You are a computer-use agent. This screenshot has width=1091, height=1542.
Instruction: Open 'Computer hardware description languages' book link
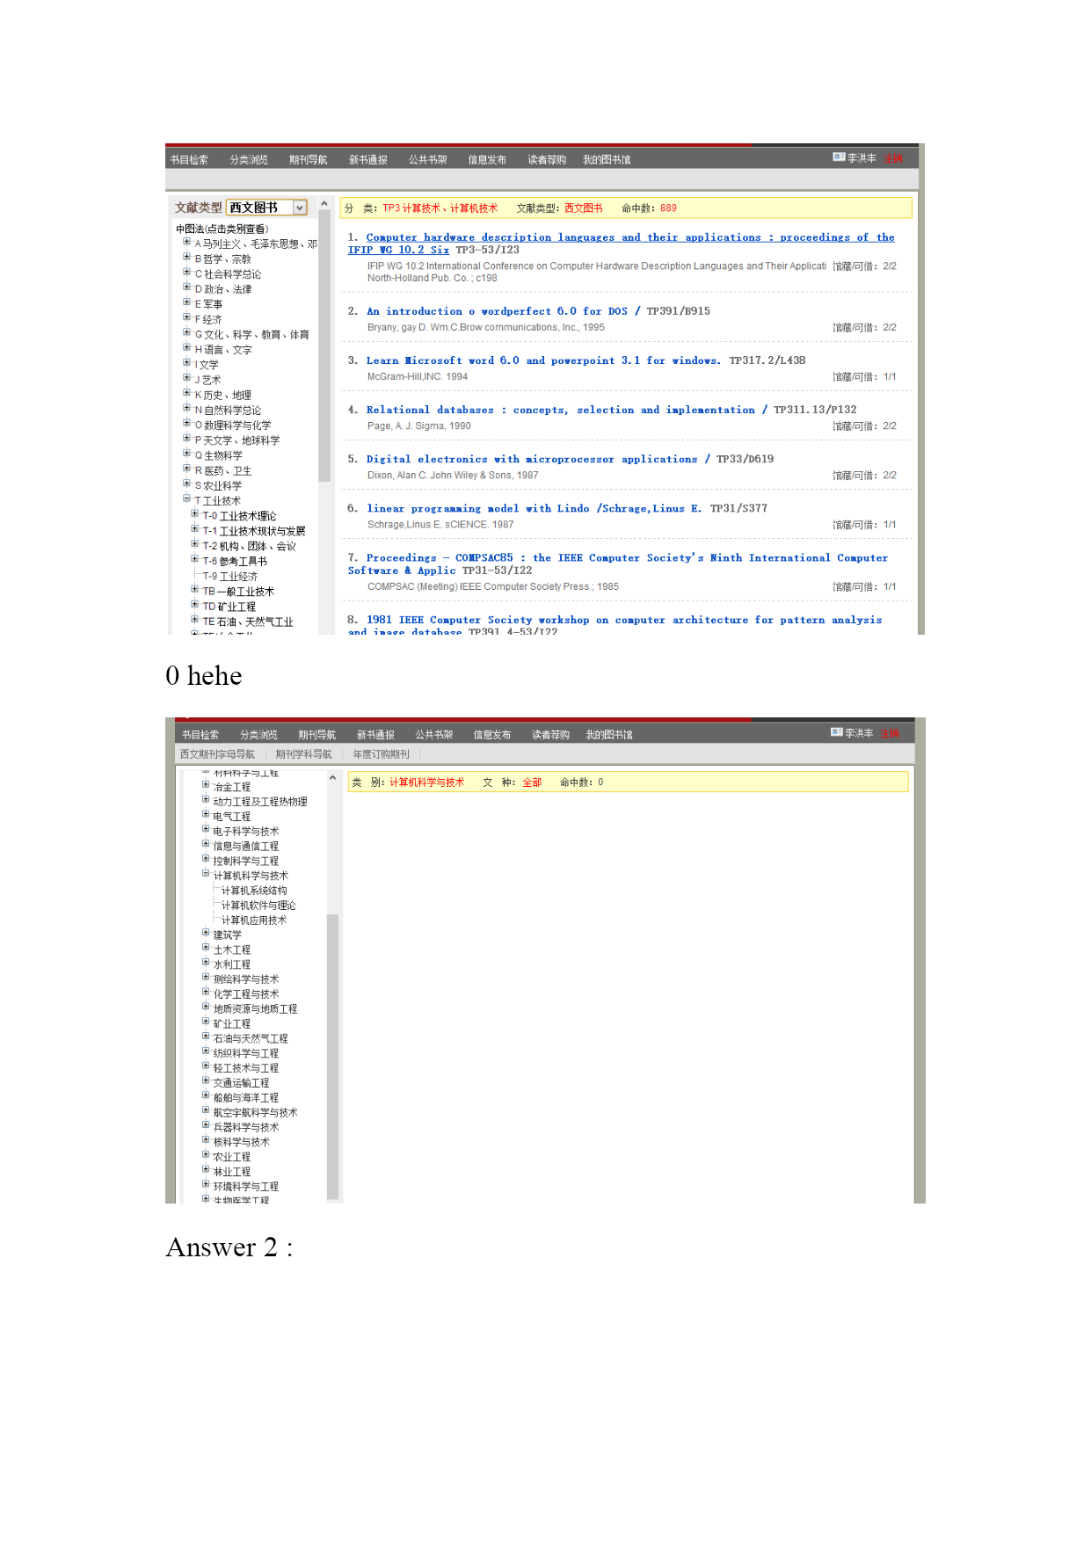pyautogui.click(x=621, y=244)
